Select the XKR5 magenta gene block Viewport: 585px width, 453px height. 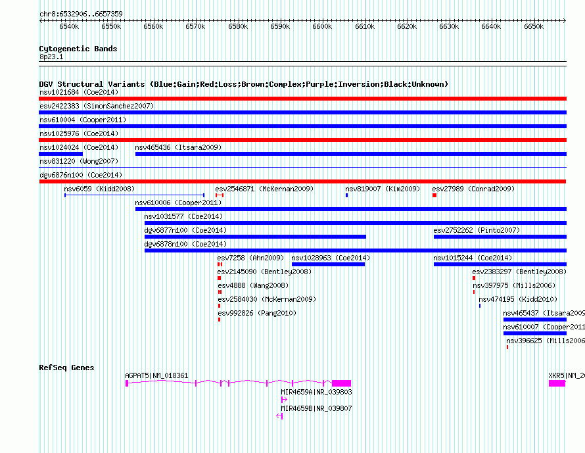pyautogui.click(x=557, y=383)
